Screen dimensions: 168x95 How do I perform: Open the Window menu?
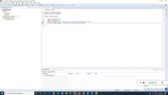[x=35, y=3]
